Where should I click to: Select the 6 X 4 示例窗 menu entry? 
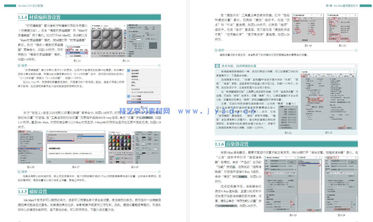[136, 102]
